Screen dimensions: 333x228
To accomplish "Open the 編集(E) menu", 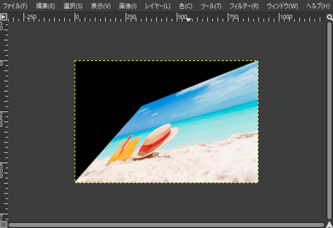I will [x=46, y=6].
